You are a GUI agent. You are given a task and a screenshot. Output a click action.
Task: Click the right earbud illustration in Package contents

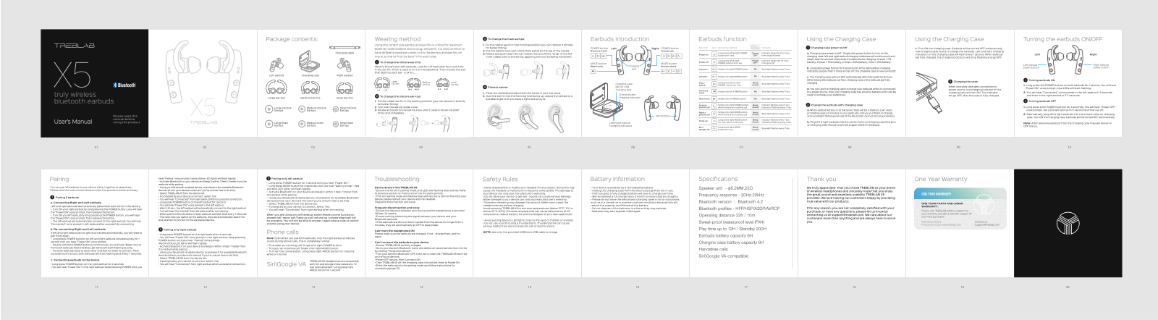coord(345,64)
